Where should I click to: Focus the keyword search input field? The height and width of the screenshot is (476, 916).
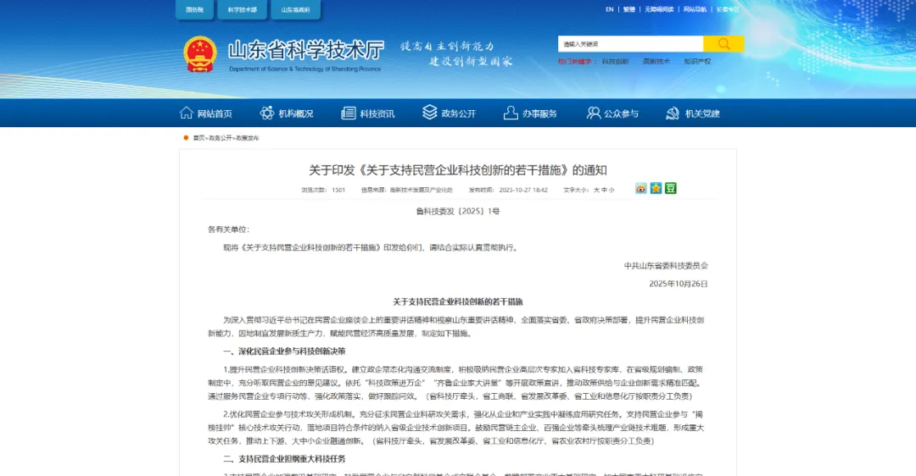630,44
